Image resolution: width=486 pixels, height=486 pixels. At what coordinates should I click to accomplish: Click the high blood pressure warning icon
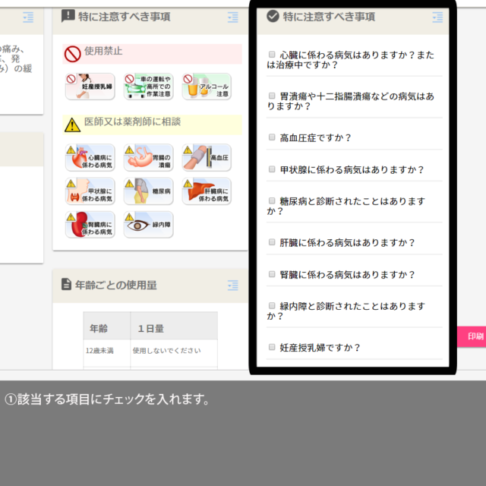pos(207,158)
